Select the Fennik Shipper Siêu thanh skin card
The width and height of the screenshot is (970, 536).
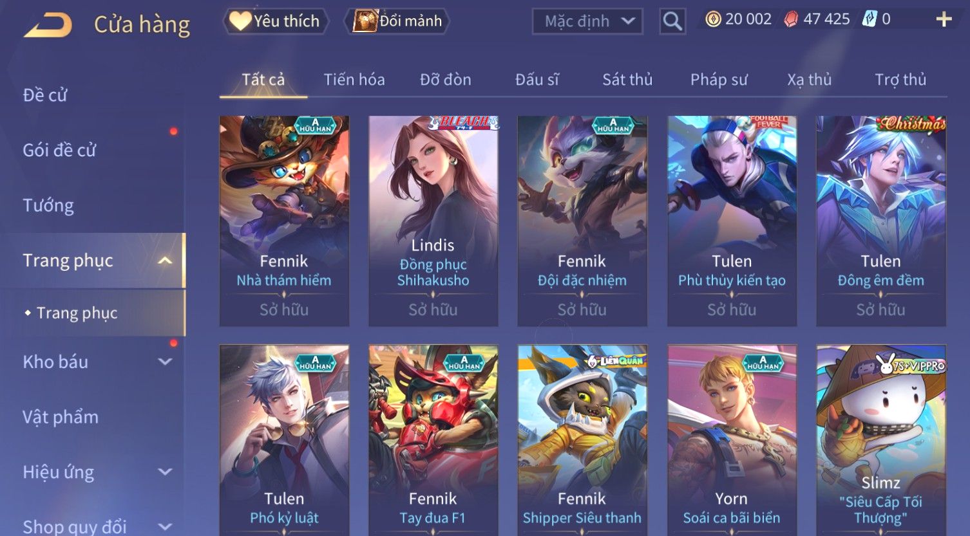coord(582,440)
